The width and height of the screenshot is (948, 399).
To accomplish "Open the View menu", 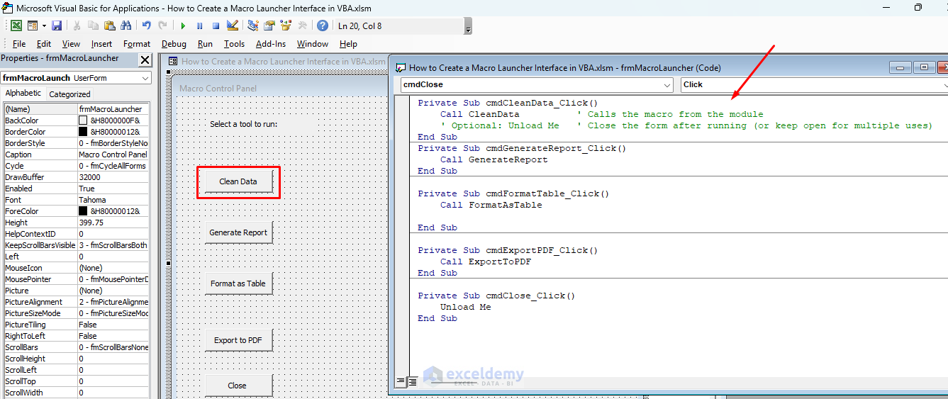I will tap(71, 44).
